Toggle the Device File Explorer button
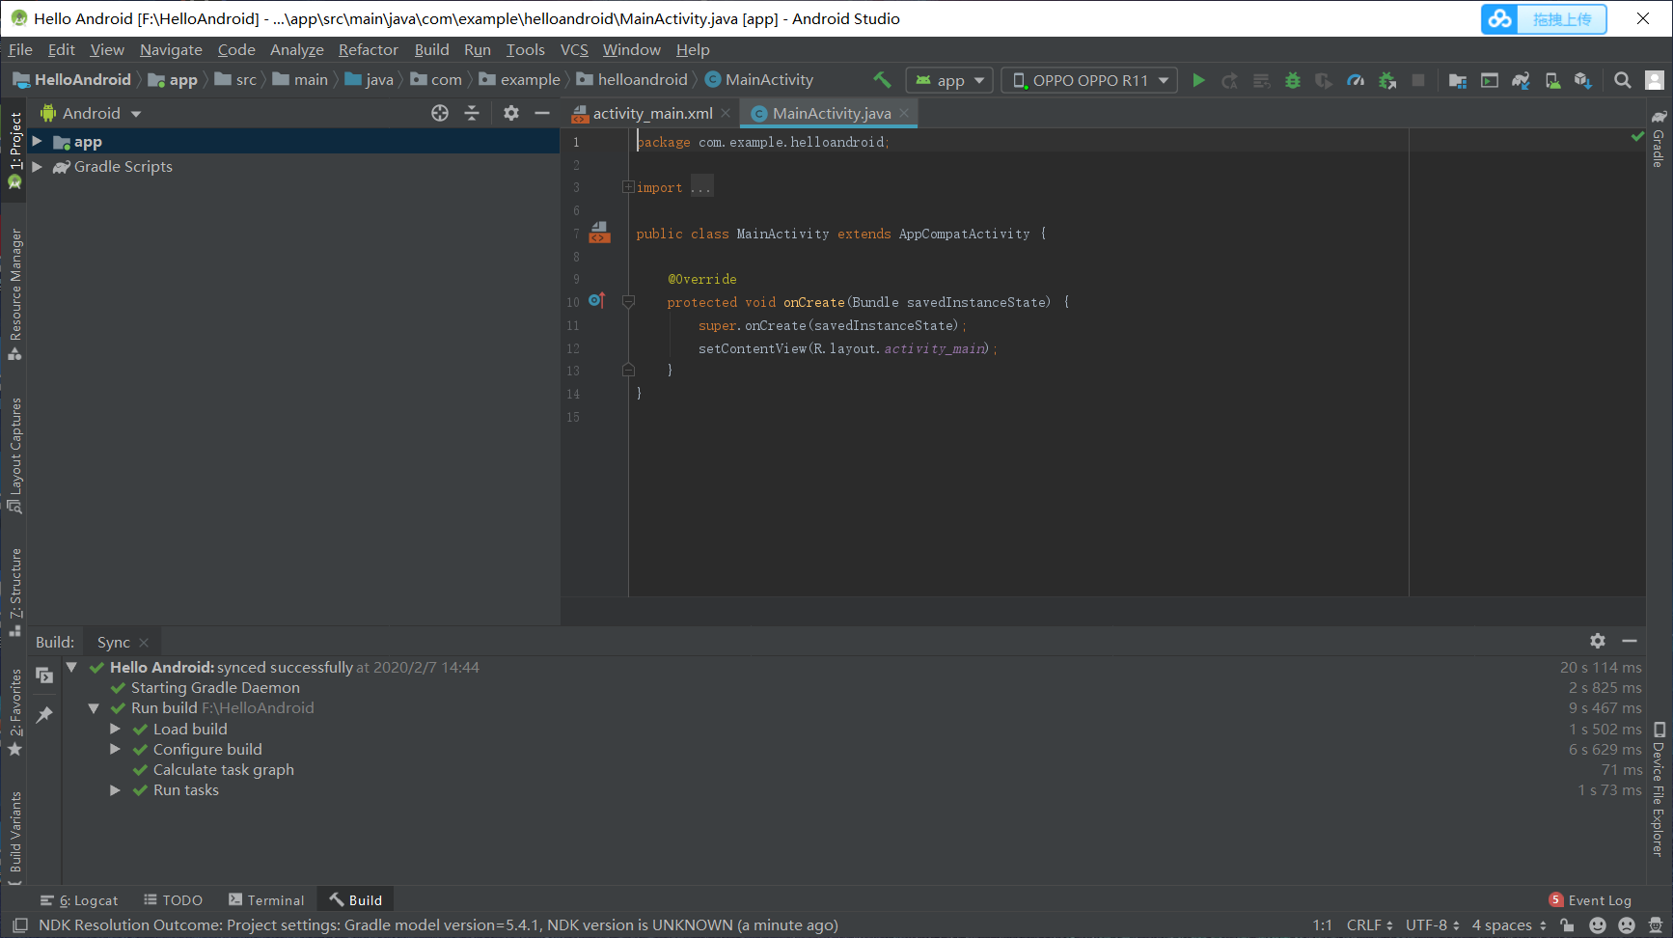 [1659, 789]
